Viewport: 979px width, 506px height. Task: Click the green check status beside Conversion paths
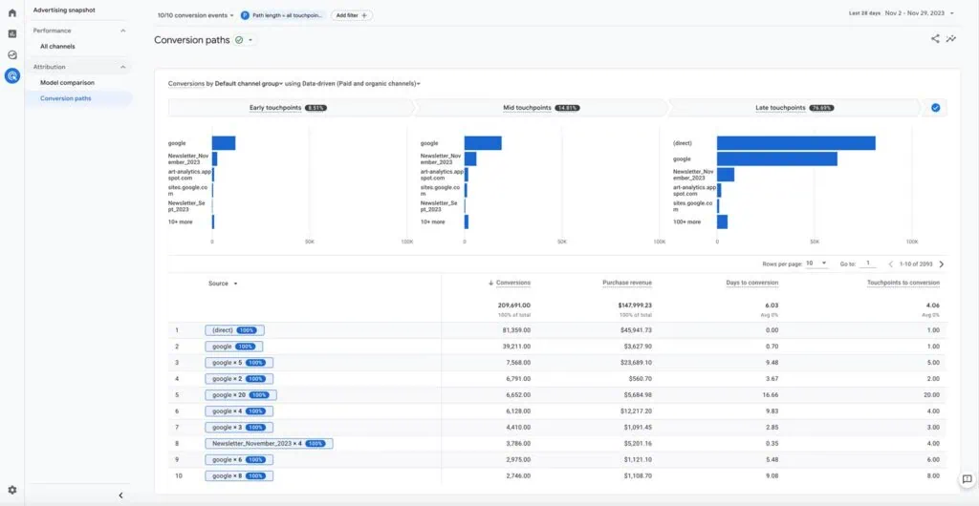pyautogui.click(x=239, y=40)
